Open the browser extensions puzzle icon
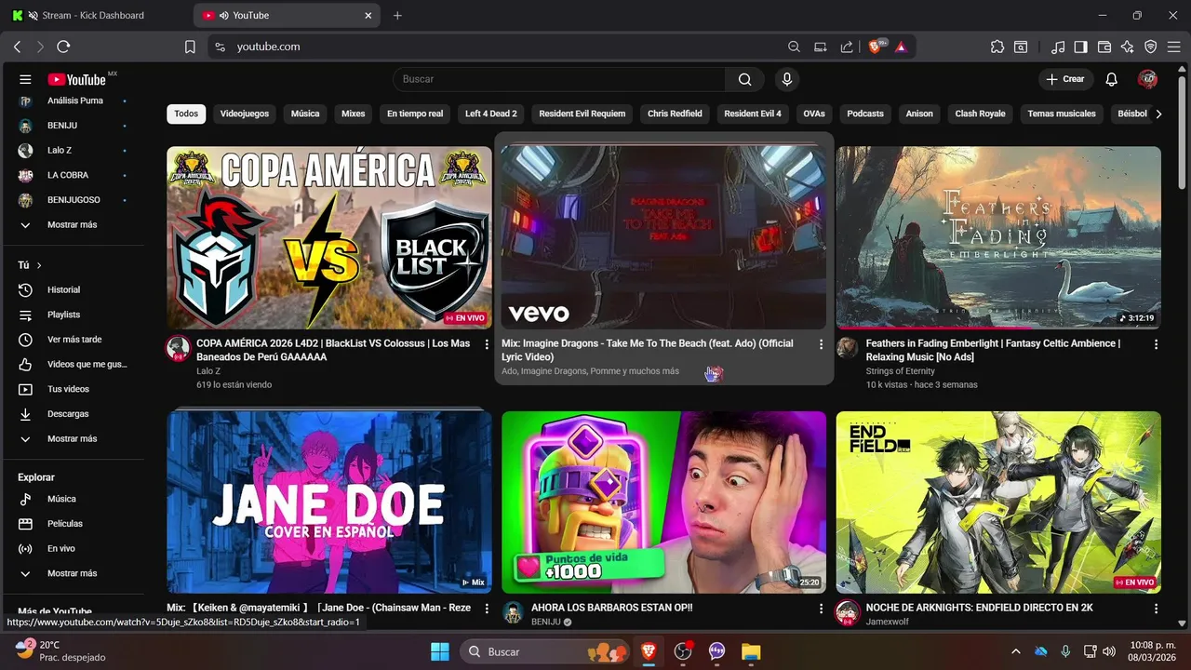Viewport: 1191px width, 670px height. tap(997, 47)
